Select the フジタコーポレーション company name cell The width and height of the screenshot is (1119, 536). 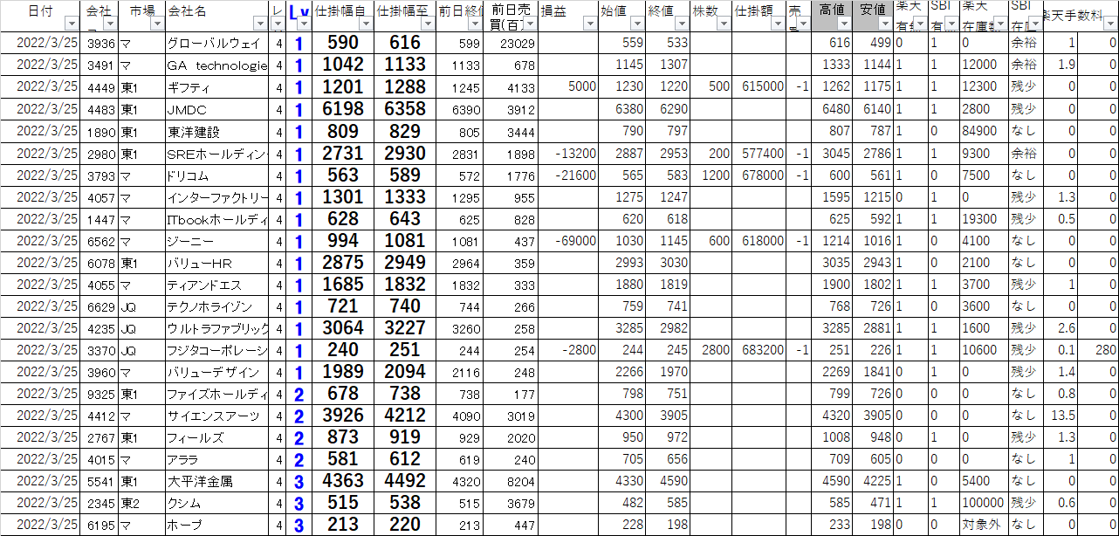[216, 350]
